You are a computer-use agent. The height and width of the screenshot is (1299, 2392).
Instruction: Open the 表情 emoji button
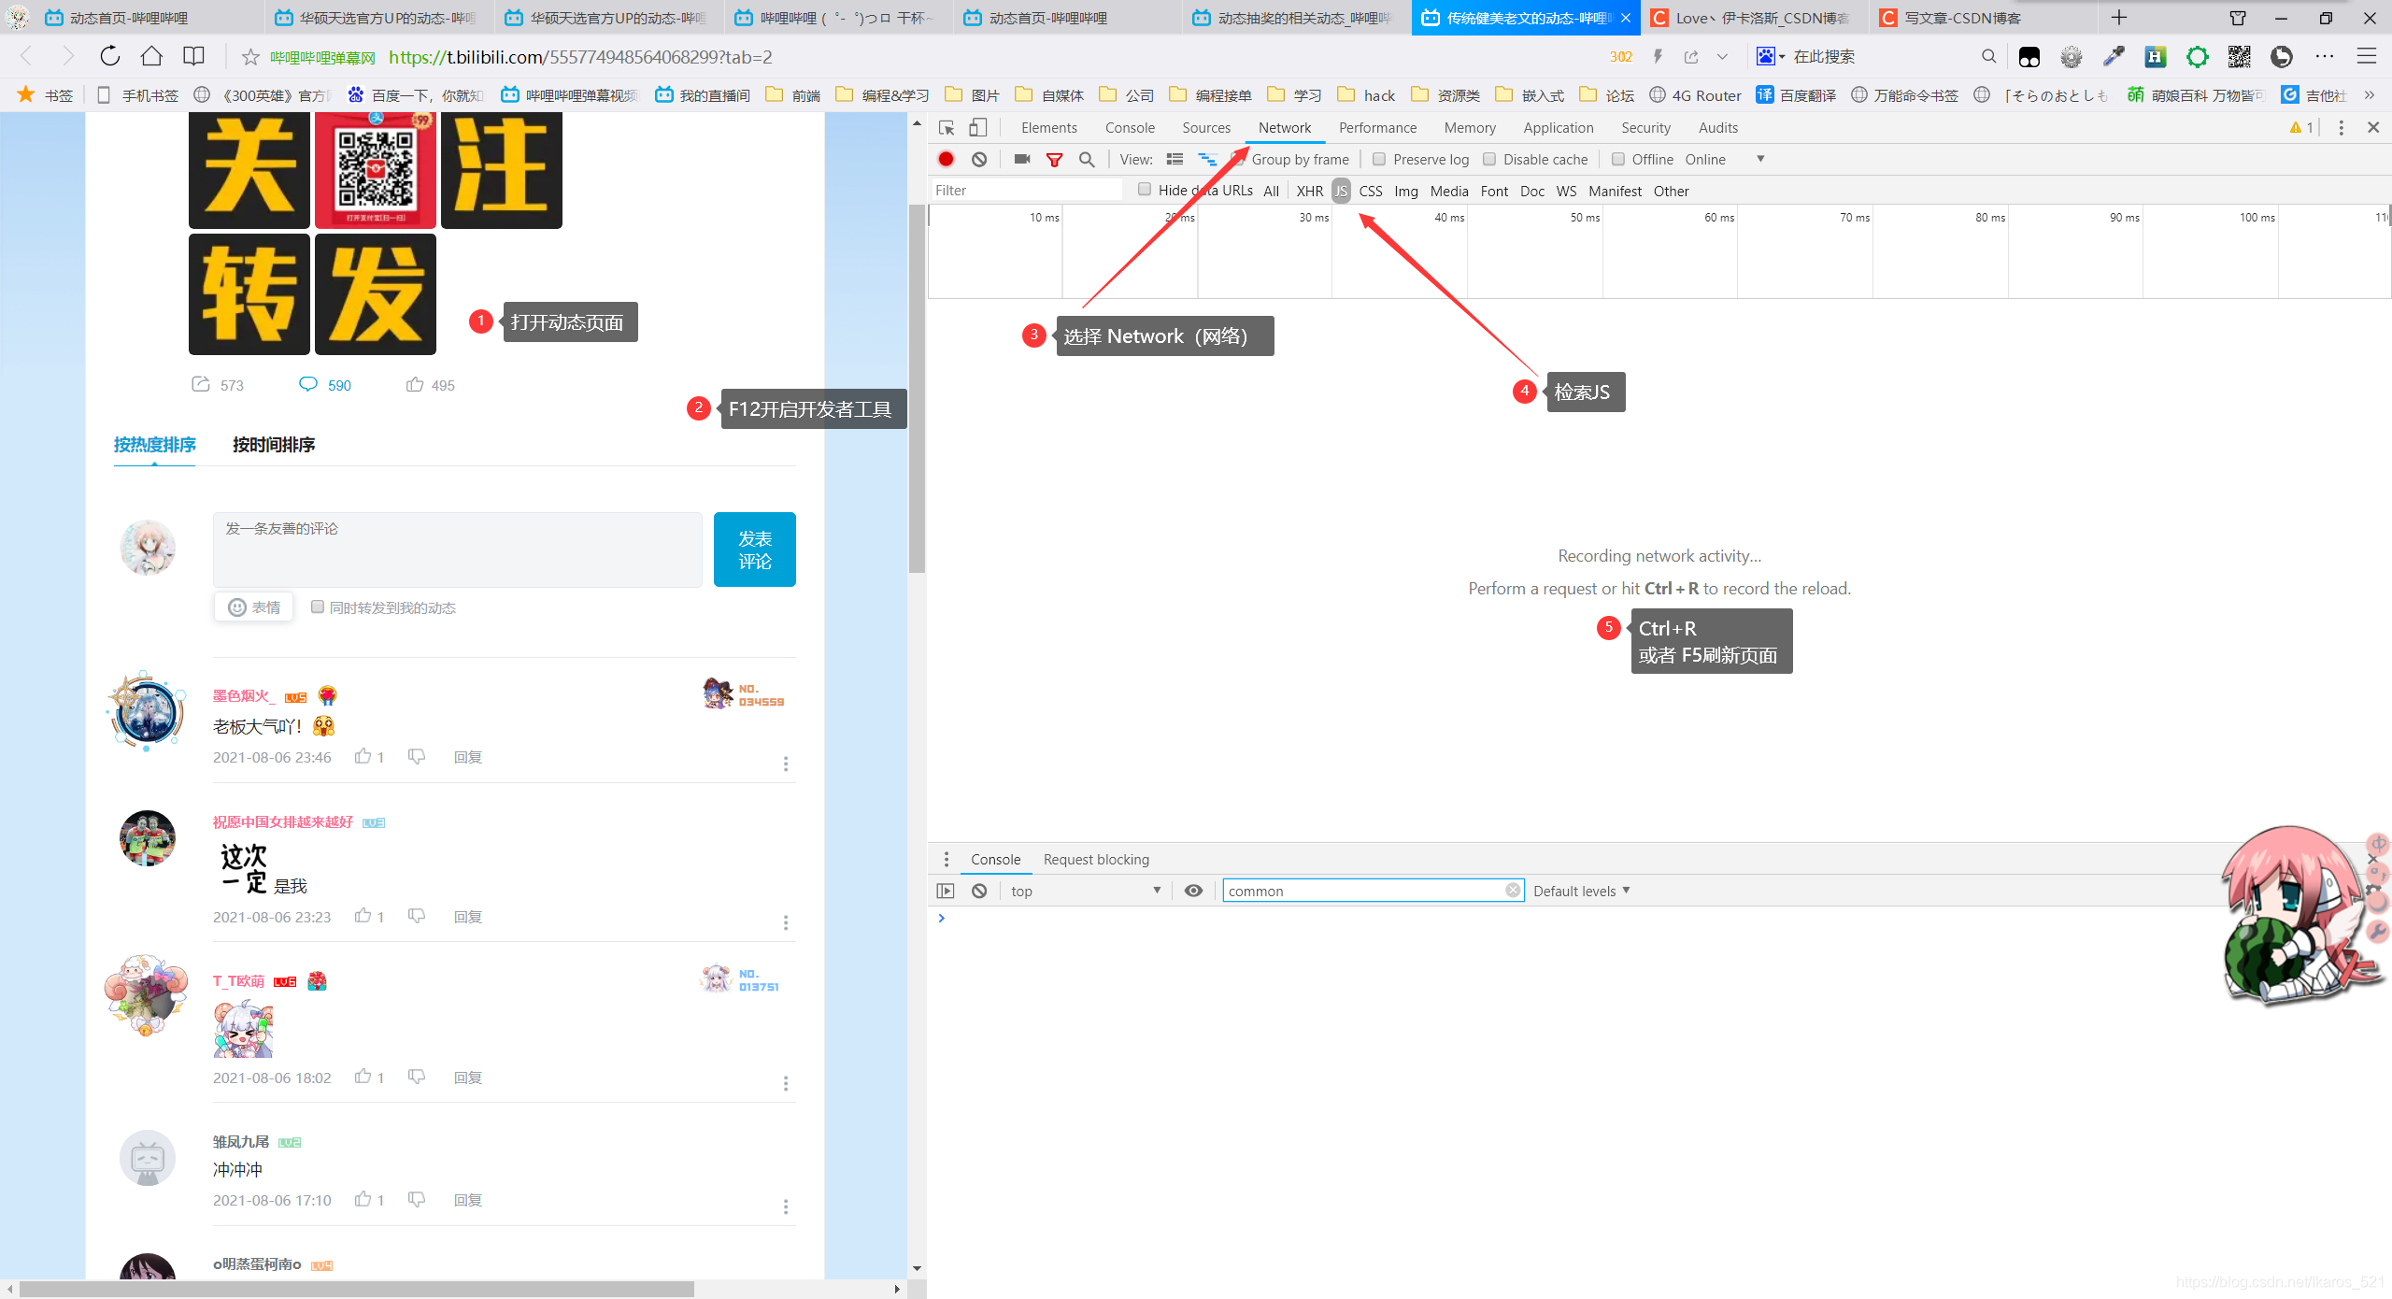254,607
